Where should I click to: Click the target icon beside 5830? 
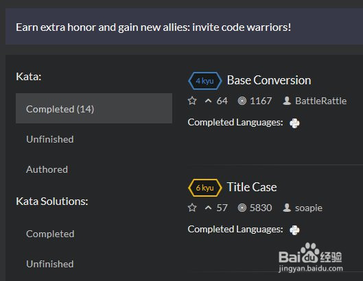point(242,208)
